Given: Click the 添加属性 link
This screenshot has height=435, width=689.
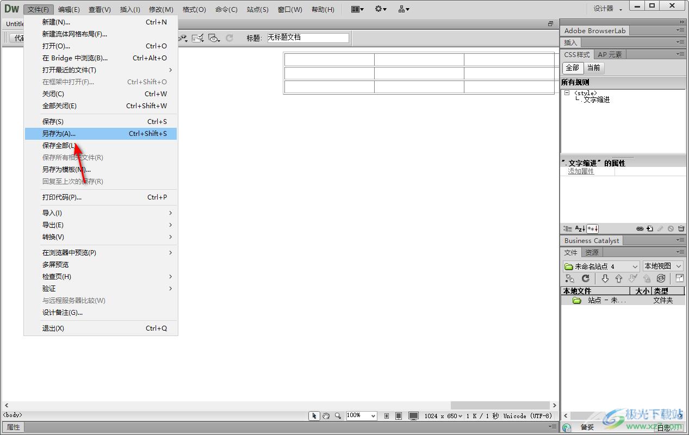Looking at the screenshot, I should coord(581,171).
